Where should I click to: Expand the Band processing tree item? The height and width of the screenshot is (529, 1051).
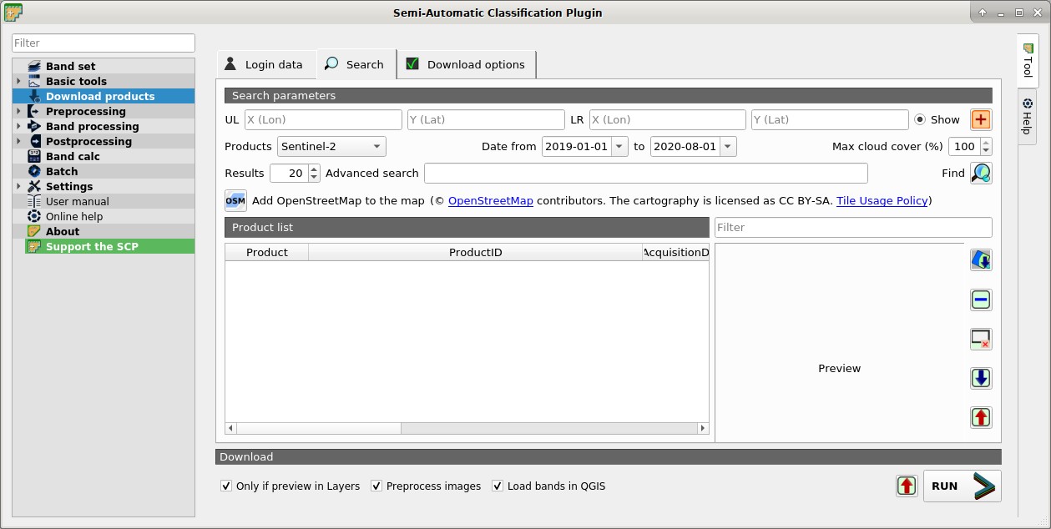coord(18,126)
